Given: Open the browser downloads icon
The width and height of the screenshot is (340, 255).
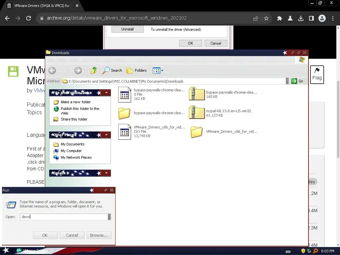Looking at the screenshot, I should 301,19.
